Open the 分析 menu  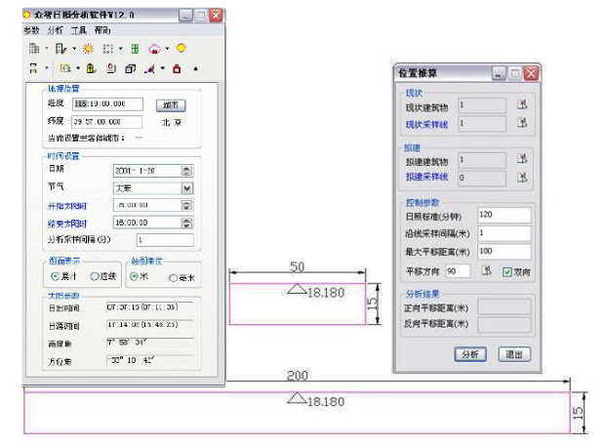point(55,31)
